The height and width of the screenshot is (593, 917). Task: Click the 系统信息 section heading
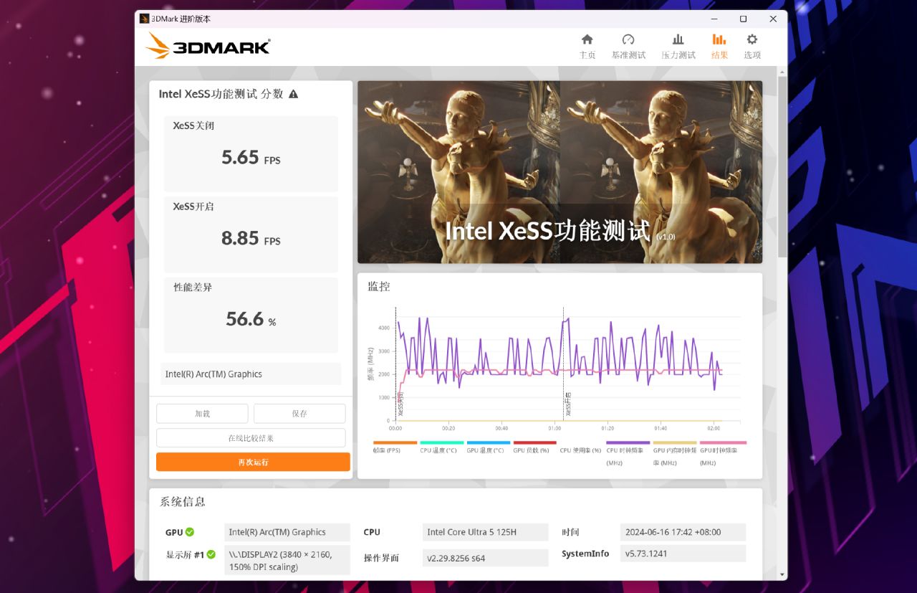coord(182,502)
